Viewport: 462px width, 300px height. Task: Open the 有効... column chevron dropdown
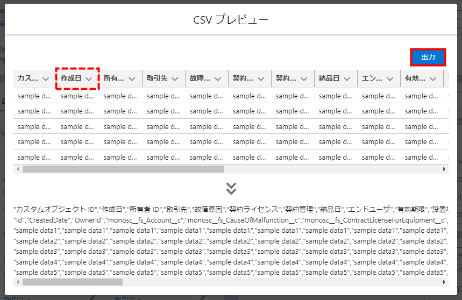[433, 78]
